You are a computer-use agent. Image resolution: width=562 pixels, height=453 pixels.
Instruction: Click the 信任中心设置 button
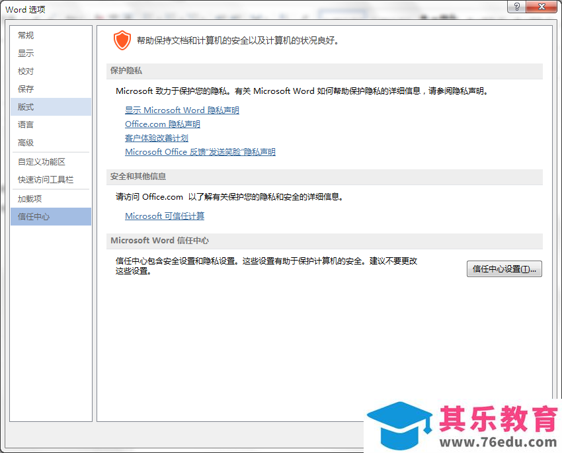[x=504, y=268]
